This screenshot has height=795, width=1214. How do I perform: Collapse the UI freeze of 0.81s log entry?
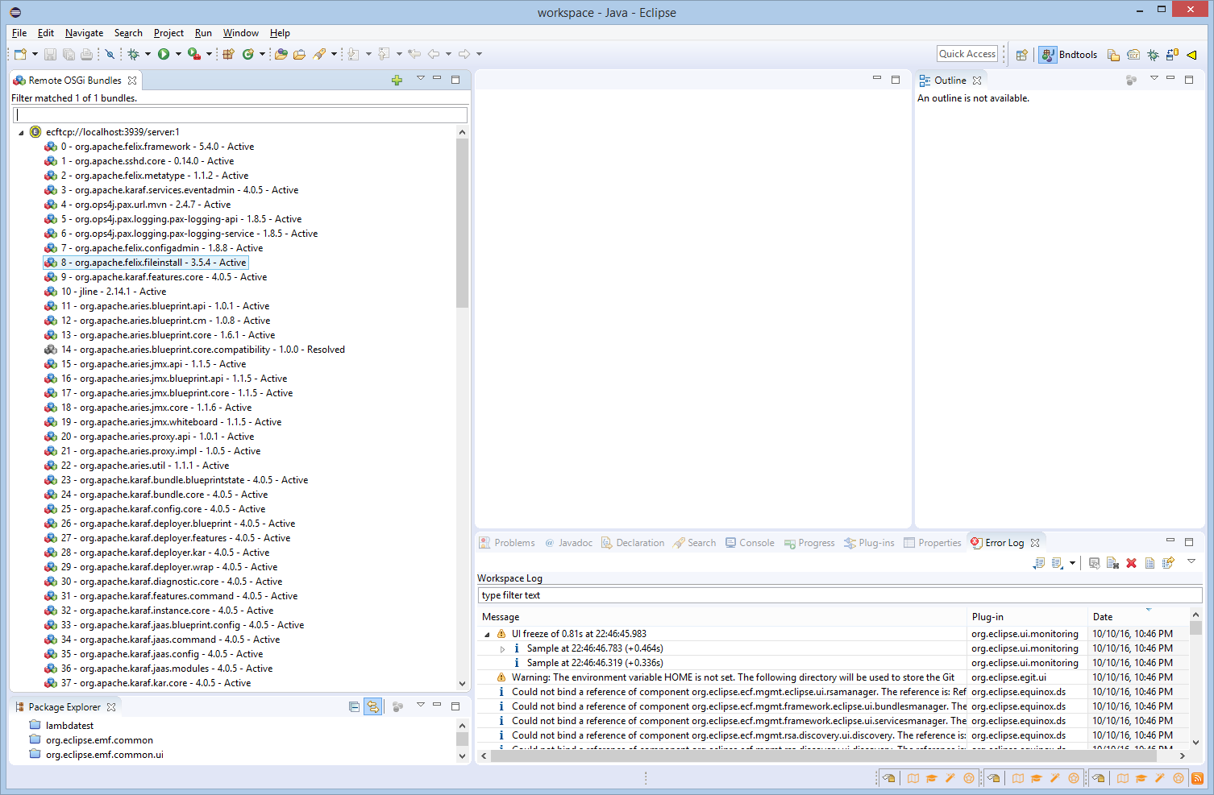487,634
